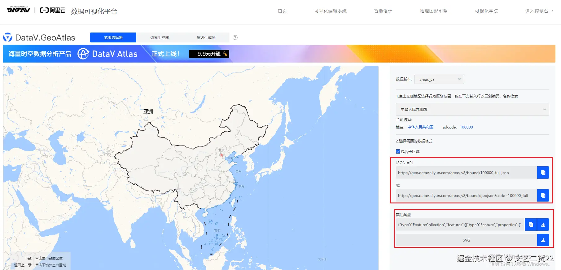Click the 单击下钻外空白区域 hint text

pos(50,265)
